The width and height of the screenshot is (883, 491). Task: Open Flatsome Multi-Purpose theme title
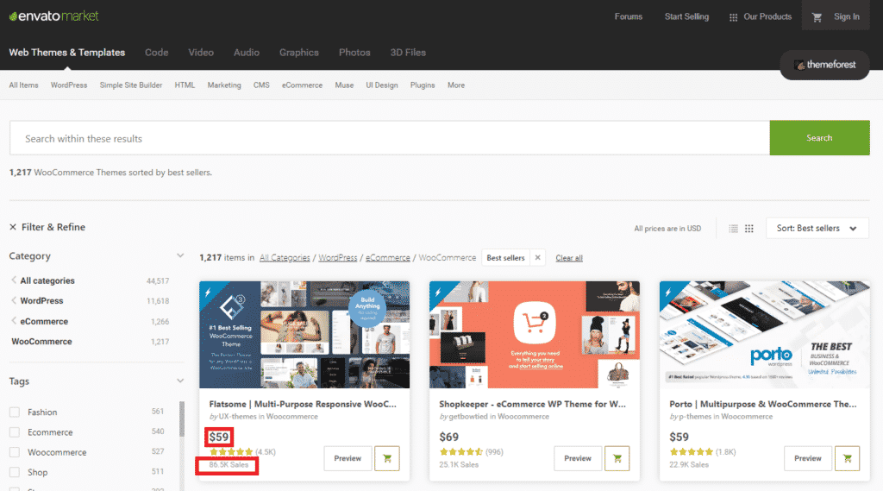point(303,404)
